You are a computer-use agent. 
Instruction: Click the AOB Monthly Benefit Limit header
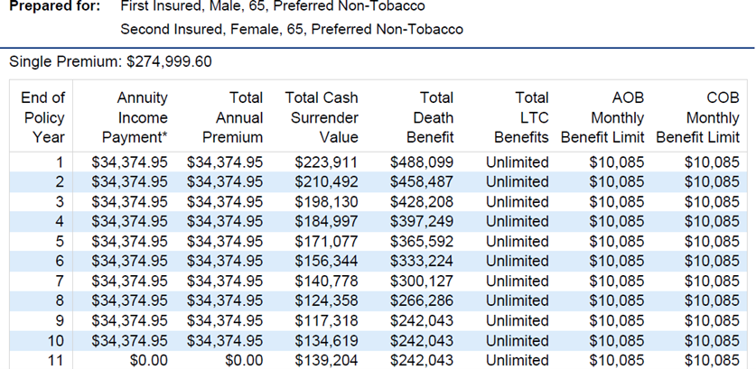pyautogui.click(x=604, y=117)
